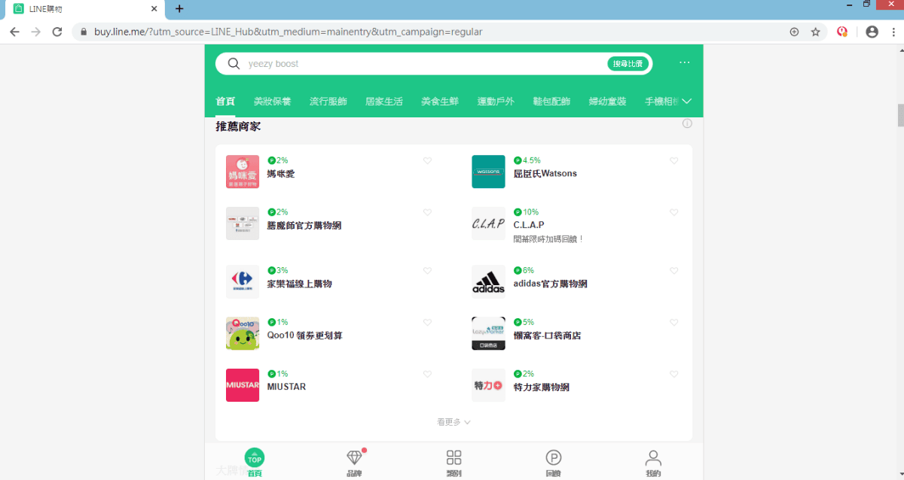Switch to the 居家生活 category tab

(x=384, y=102)
